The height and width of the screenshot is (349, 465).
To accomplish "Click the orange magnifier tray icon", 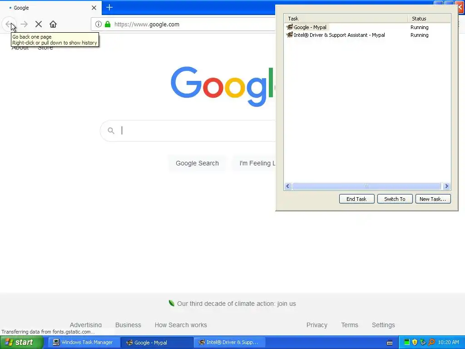I will click(x=431, y=342).
